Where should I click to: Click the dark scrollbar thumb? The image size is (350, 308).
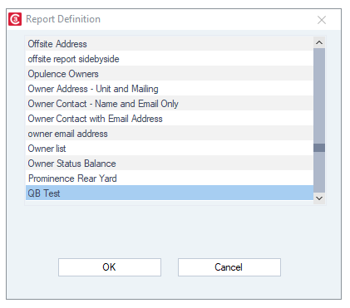(319, 148)
